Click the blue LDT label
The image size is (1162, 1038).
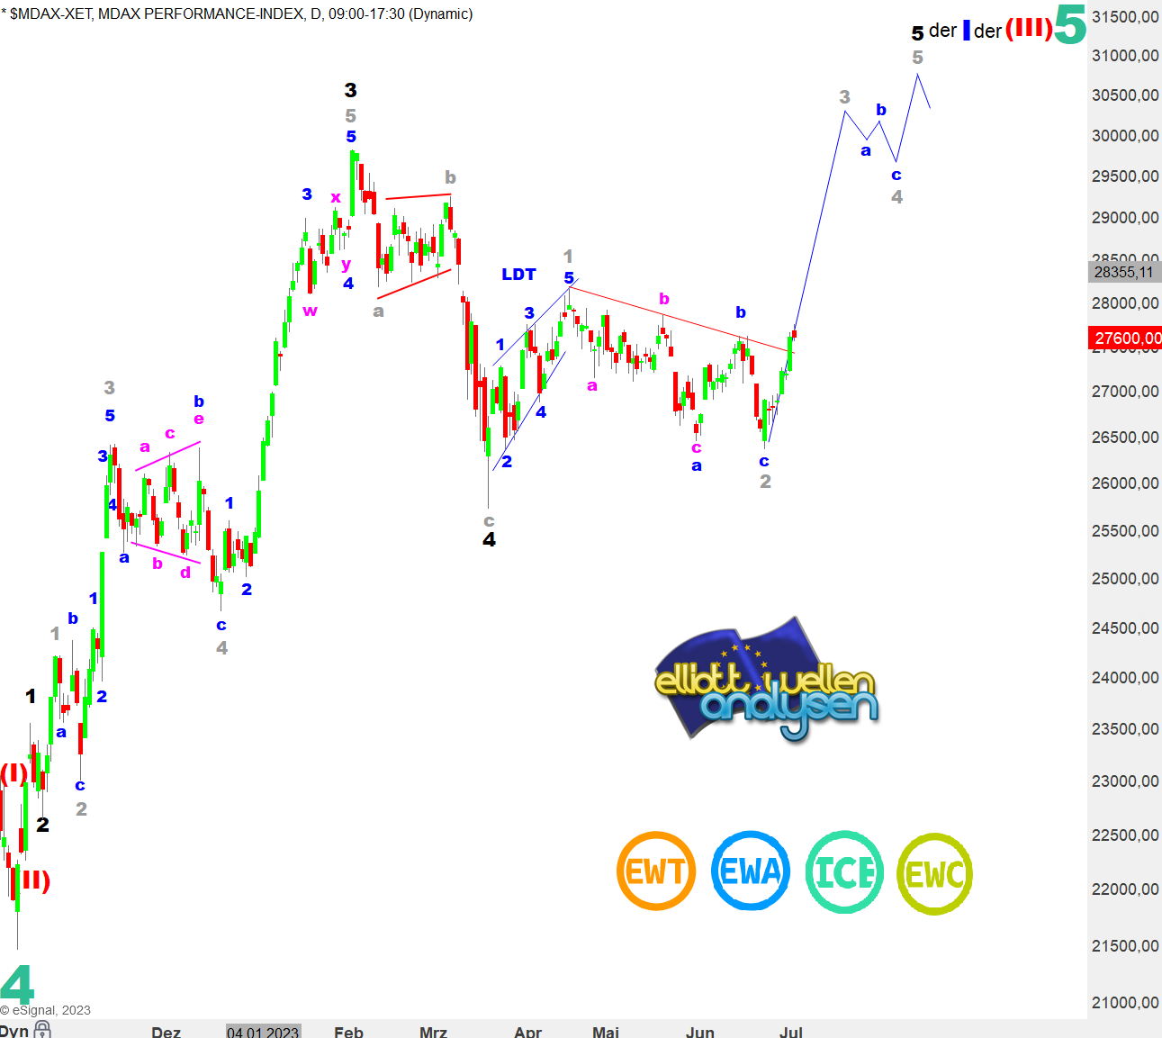pos(518,275)
